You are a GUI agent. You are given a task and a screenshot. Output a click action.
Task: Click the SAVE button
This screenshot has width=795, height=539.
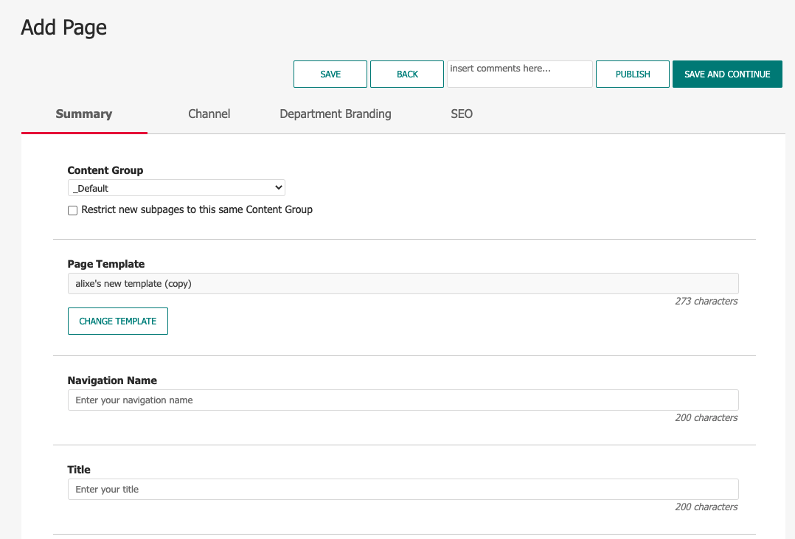[x=330, y=74]
